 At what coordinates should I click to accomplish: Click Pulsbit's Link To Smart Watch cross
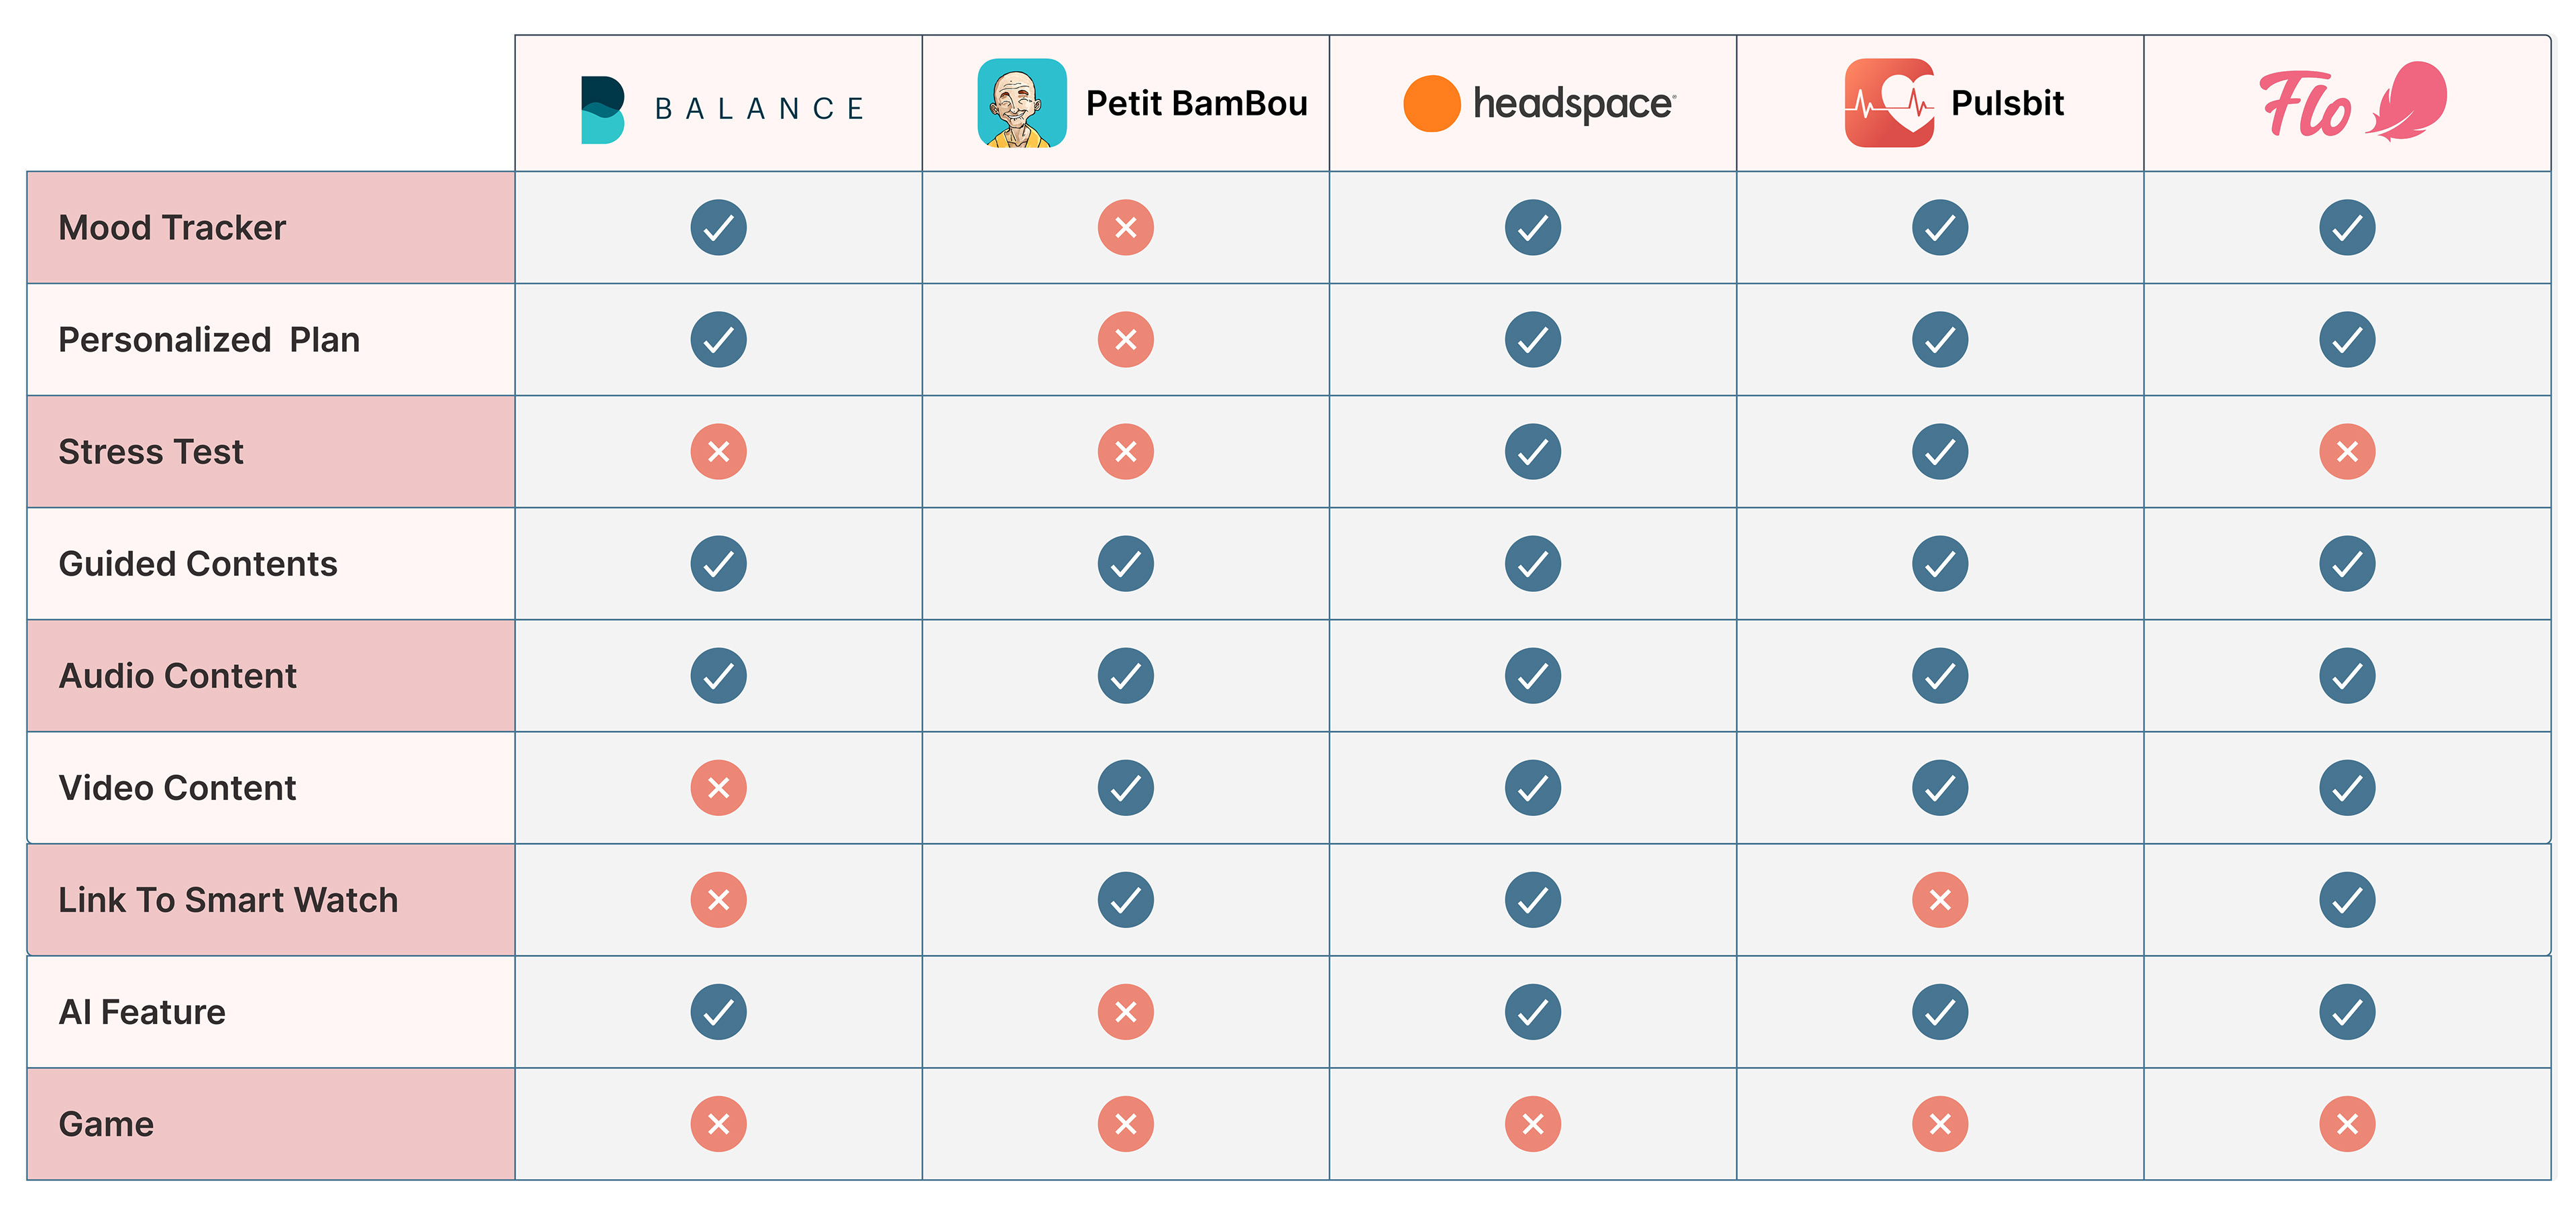coord(1940,900)
